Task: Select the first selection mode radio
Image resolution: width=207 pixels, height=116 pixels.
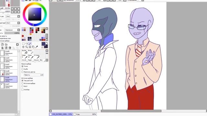Action: tap(22, 66)
